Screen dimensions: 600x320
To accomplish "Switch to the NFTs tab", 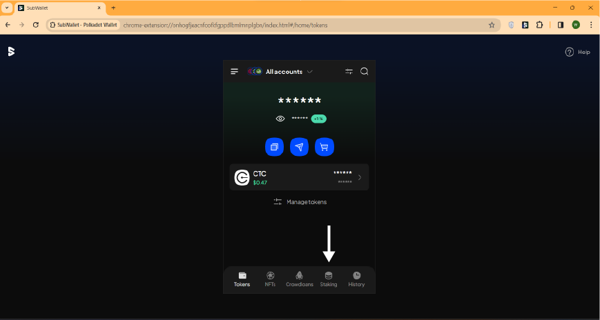I will 270,279.
